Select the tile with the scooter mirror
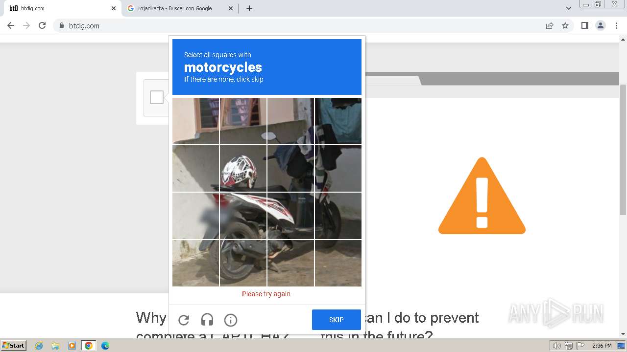The width and height of the screenshot is (627, 352). click(290, 121)
